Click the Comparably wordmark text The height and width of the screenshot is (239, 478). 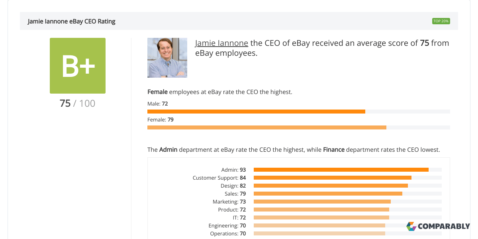tap(444, 227)
